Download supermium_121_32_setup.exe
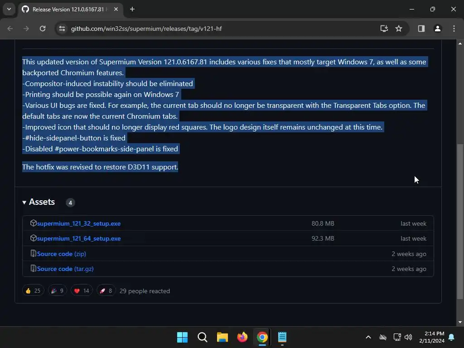The width and height of the screenshot is (464, 348). click(79, 223)
